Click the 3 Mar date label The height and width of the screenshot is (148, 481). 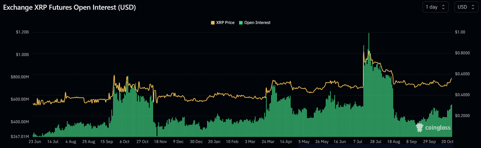pos(250,142)
